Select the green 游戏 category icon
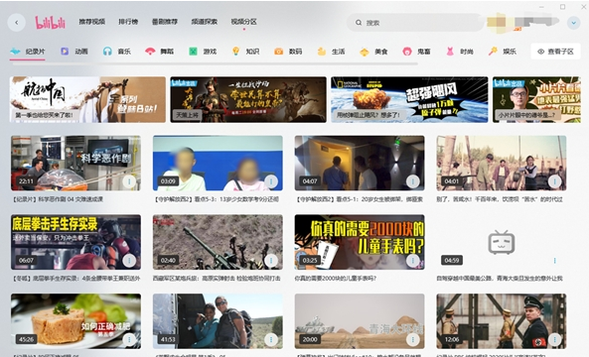This screenshot has height=357, width=589. 193,52
